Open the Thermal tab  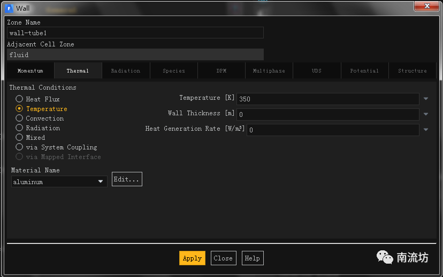(78, 71)
